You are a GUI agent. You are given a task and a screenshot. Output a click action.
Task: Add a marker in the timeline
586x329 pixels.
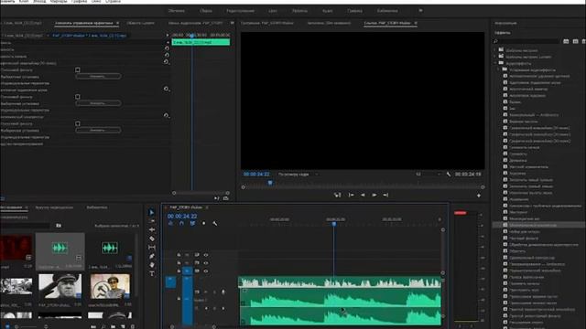tap(203, 223)
